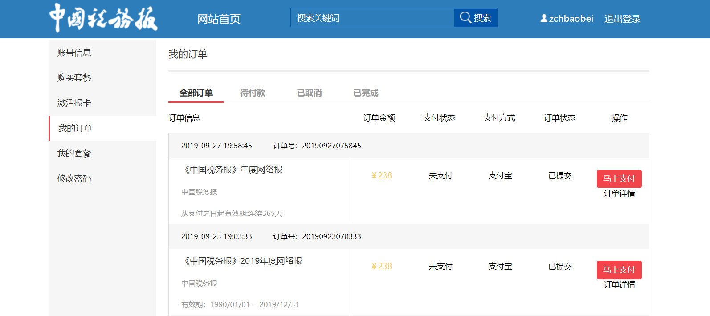
Task: Click ¥238 amount of order 20190923070333
Action: click(x=382, y=266)
